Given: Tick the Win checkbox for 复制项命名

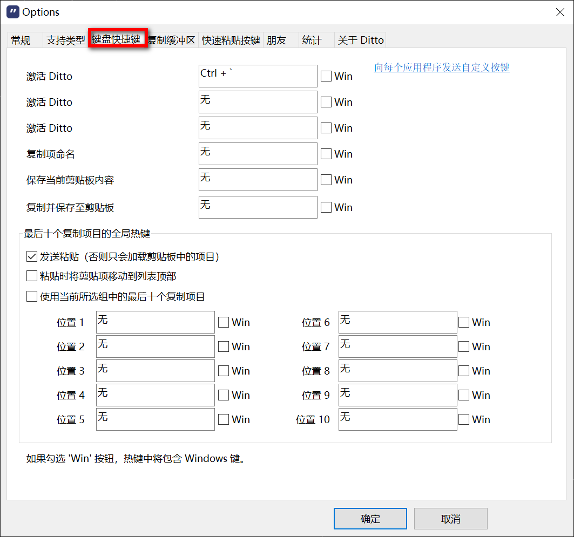Looking at the screenshot, I should point(326,154).
